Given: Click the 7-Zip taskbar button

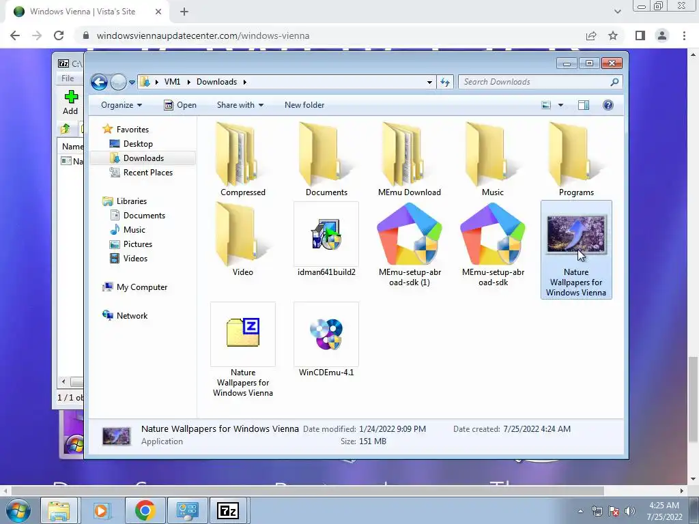Looking at the screenshot, I should pos(228,510).
